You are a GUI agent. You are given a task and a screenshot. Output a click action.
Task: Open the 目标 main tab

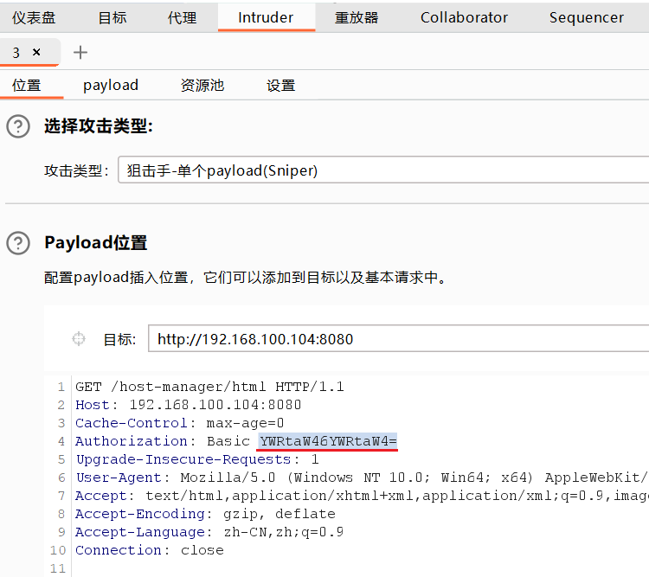click(112, 17)
